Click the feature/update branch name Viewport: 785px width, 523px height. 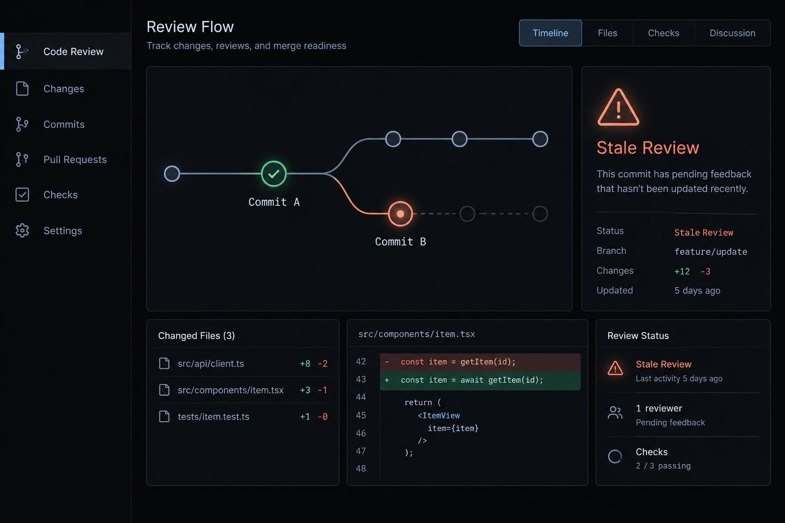click(x=710, y=251)
